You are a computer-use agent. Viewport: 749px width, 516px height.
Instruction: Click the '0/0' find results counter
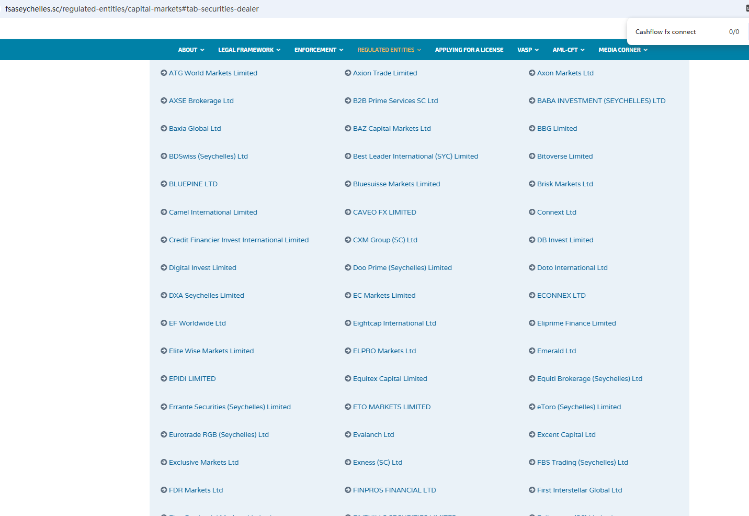[x=734, y=32]
